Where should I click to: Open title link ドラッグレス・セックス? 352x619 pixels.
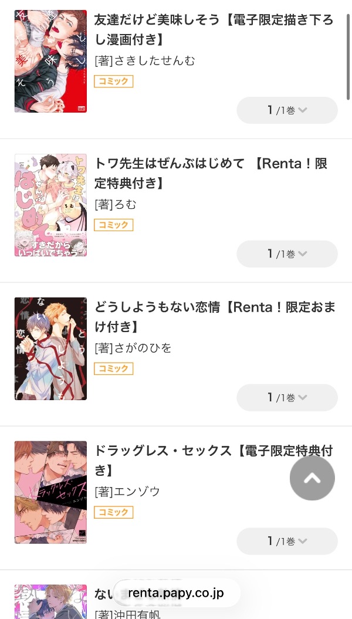coord(214,460)
